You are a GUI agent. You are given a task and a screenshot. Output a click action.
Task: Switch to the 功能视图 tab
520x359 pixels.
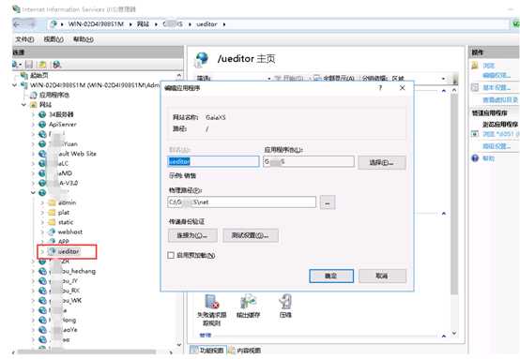click(207, 350)
